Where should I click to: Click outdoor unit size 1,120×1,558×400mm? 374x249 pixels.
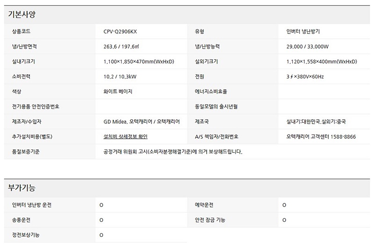322,62
